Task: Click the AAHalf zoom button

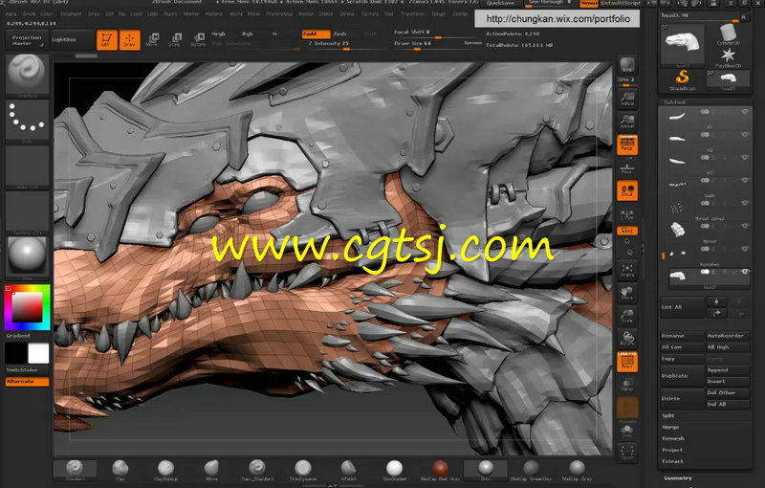Action: (x=627, y=121)
